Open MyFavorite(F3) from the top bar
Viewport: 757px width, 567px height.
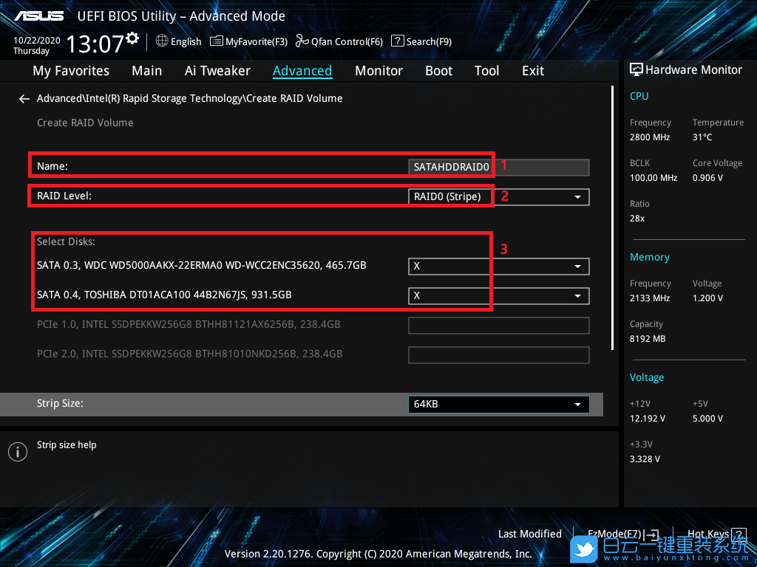[248, 41]
